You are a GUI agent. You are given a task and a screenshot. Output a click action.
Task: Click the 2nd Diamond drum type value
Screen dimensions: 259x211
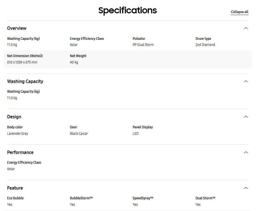(205, 45)
